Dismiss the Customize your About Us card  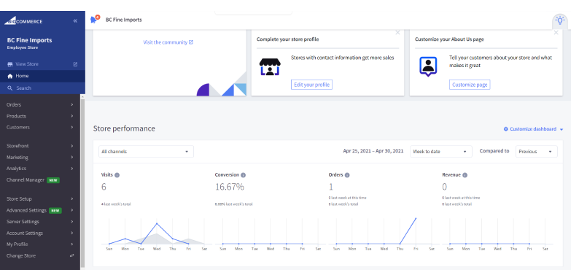(556, 33)
